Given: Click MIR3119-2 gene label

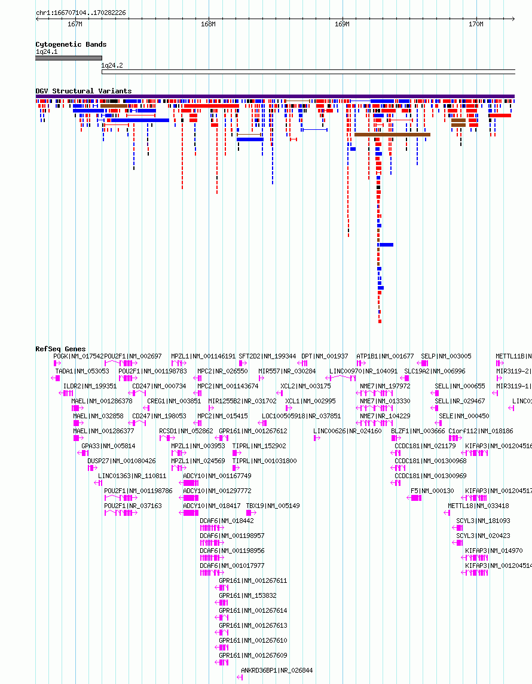Looking at the screenshot, I should [x=513, y=371].
